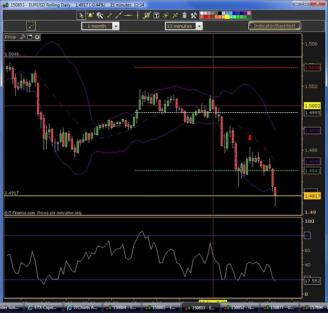Screen dimensions: 328x313
Task: Switch to ITCharts A... taskbar window
Action: point(82,308)
